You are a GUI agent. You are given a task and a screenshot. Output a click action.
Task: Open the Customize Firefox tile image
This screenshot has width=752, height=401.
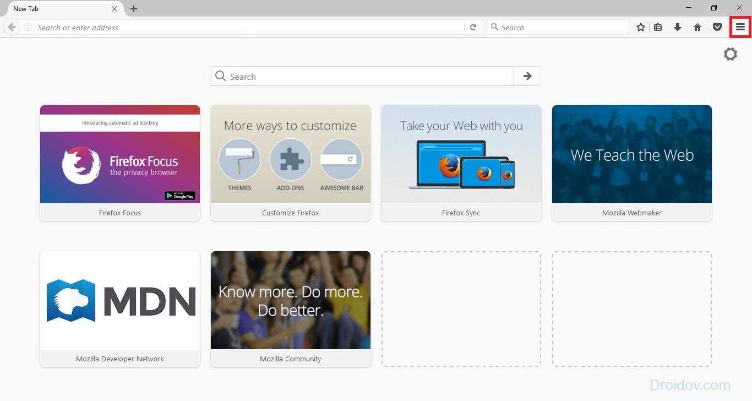(x=291, y=154)
